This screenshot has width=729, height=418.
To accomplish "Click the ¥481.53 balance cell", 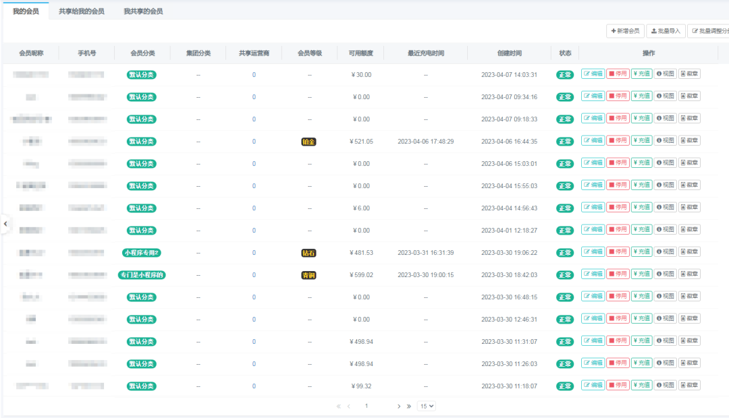I will [x=361, y=253].
